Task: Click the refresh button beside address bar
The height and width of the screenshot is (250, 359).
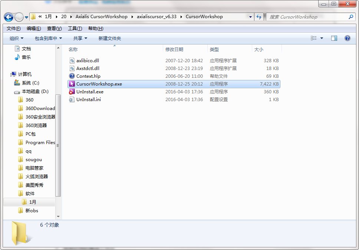Action: tap(259, 17)
